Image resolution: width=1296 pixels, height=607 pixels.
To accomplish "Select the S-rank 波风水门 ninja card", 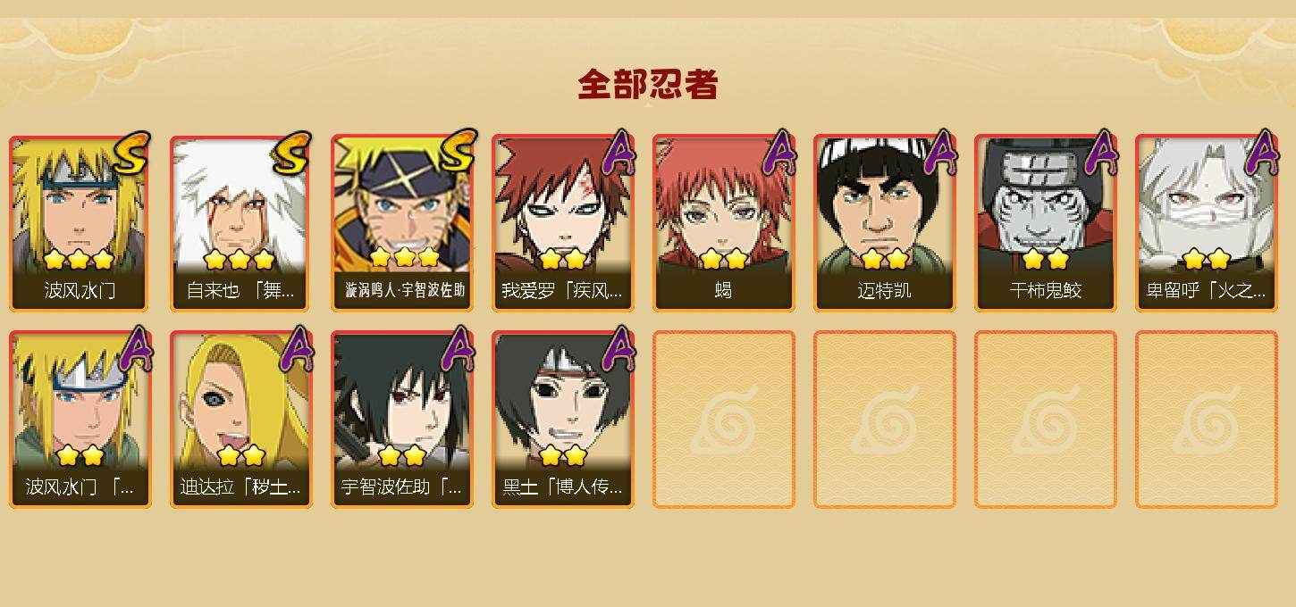I will pos(80,223).
